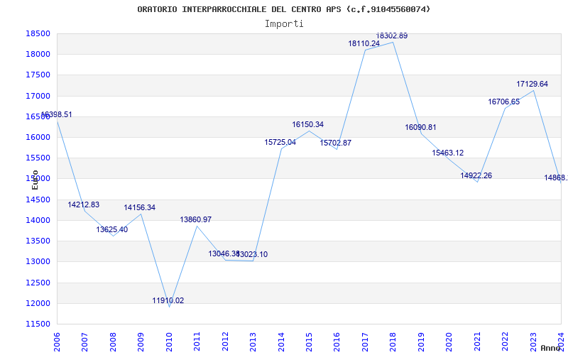This screenshot has height=355, width=568.
Task: Select the 15725.04 data label
Action: tap(280, 143)
